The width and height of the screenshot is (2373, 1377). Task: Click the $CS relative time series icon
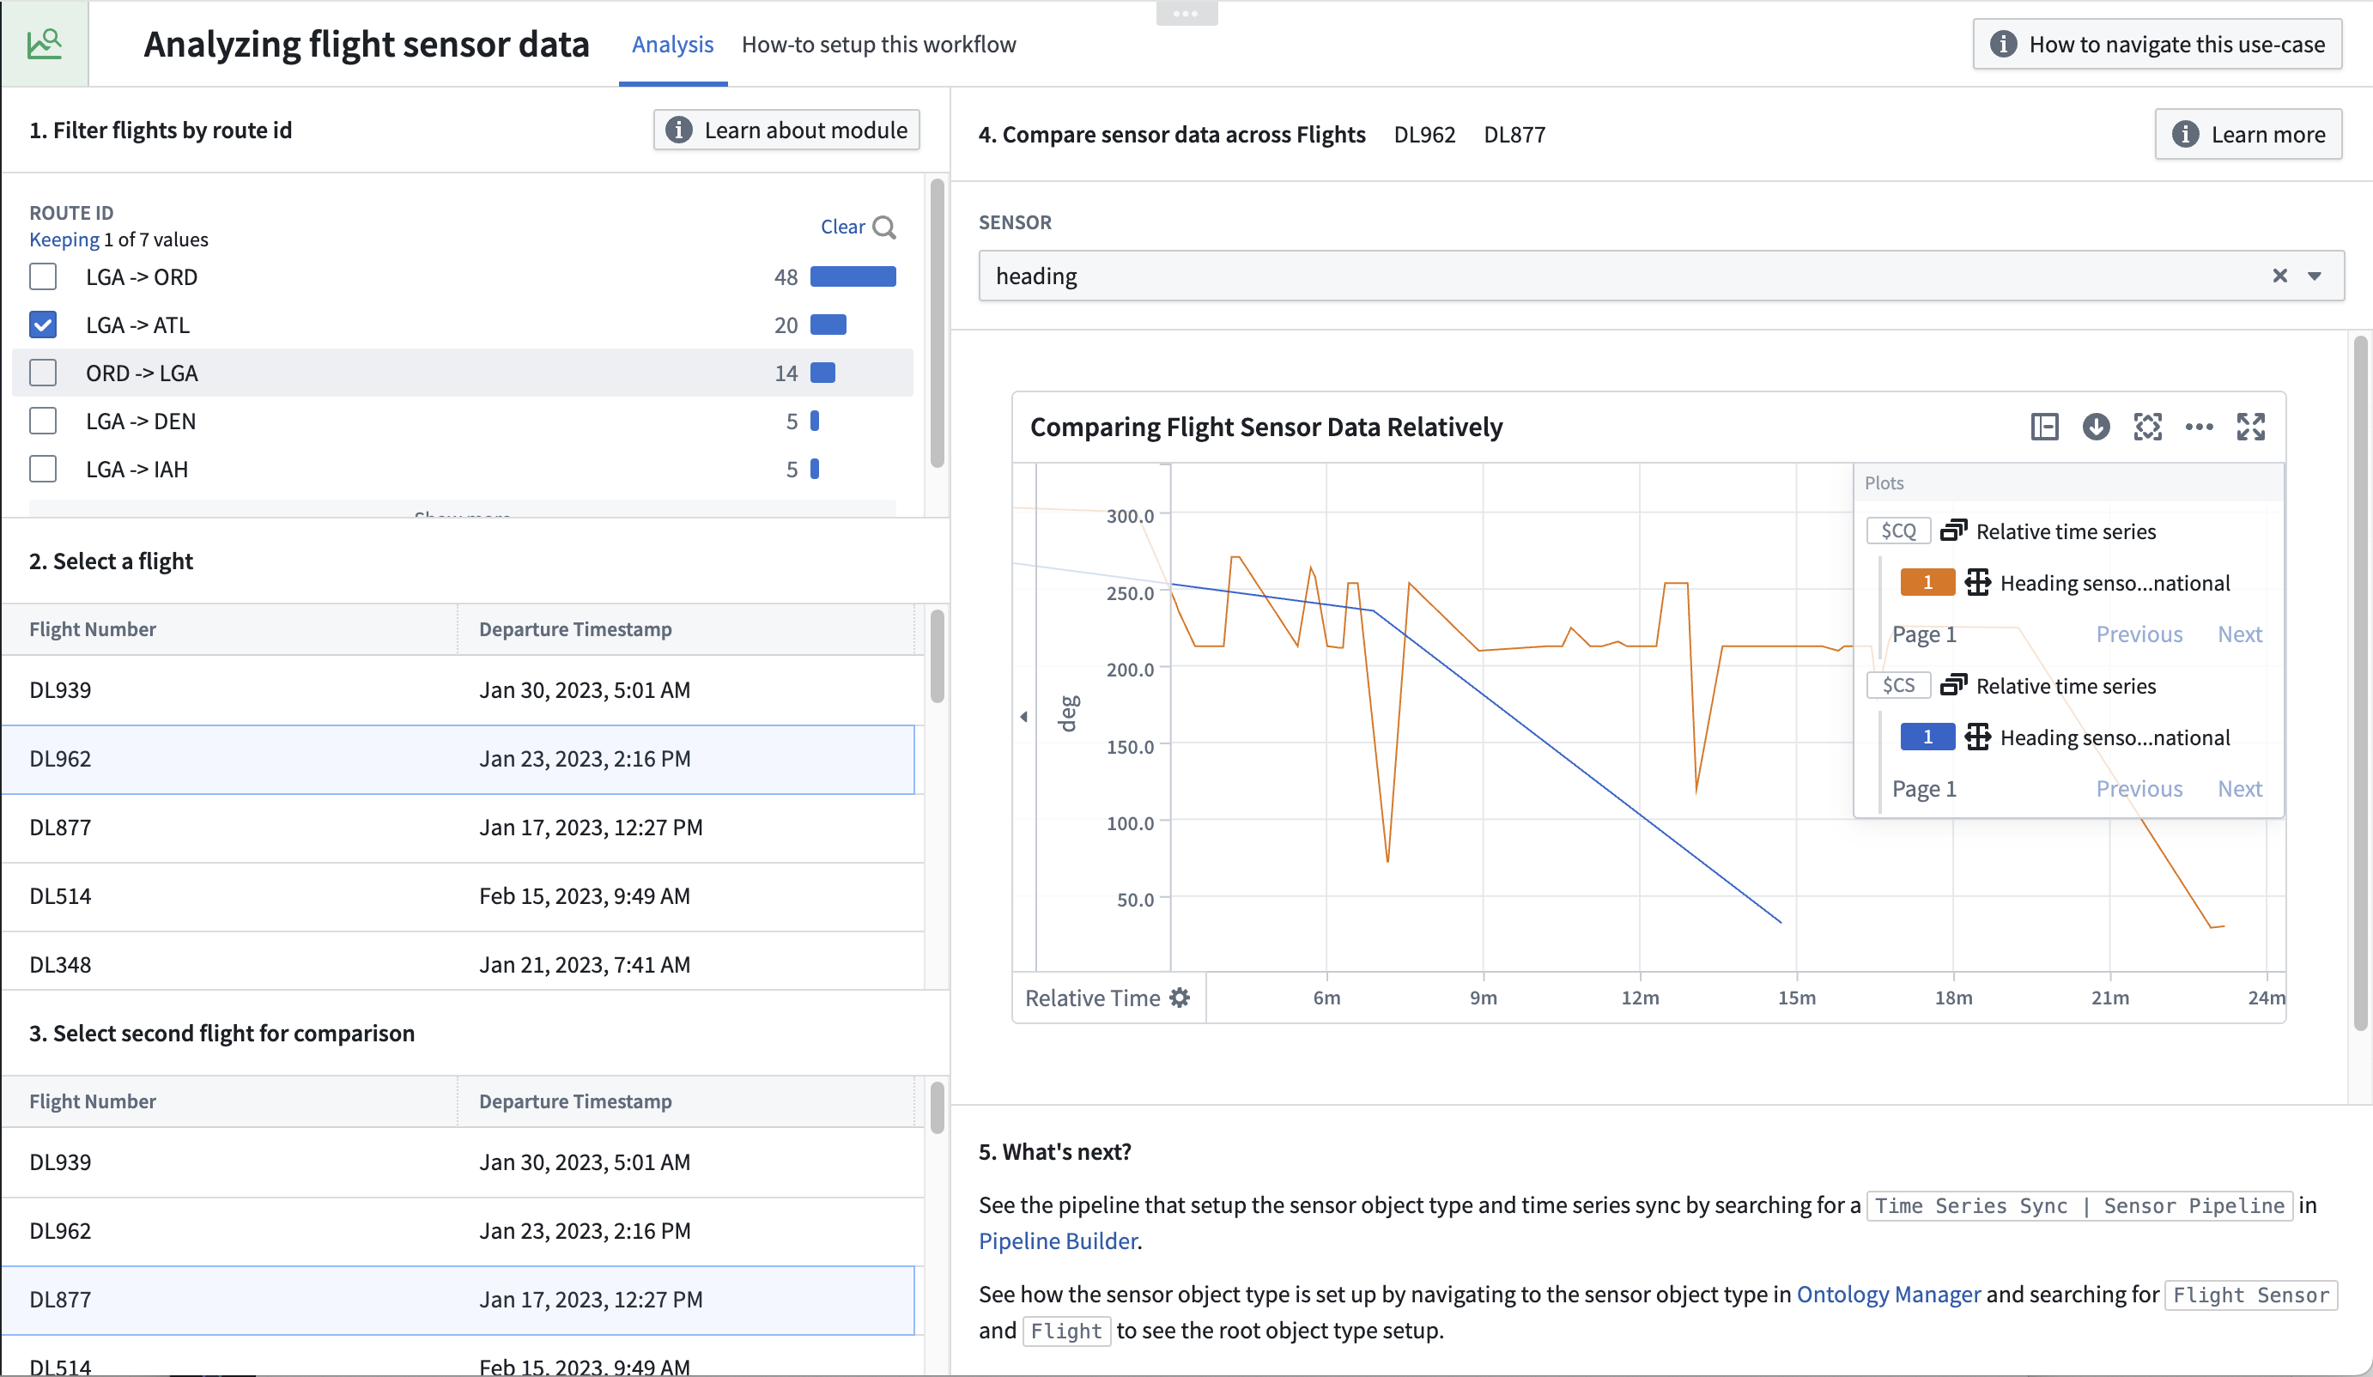pos(1954,685)
